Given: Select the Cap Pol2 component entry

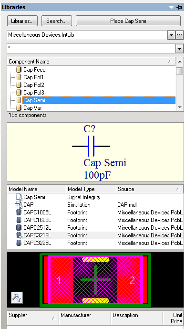Looking at the screenshot, I should (34, 85).
